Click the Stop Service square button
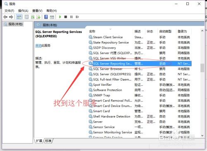The width and height of the screenshot is (207, 151). [x=65, y=17]
